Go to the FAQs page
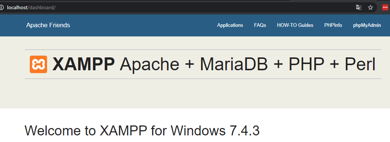The image size is (390, 142). pos(260,25)
